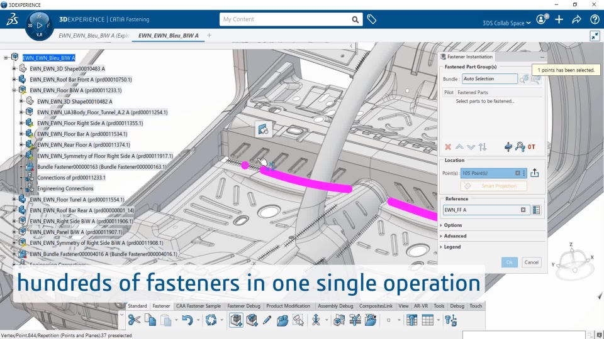Image resolution: width=604 pixels, height=339 pixels.
Task: Click the tag icon next to search
Action: [372, 19]
